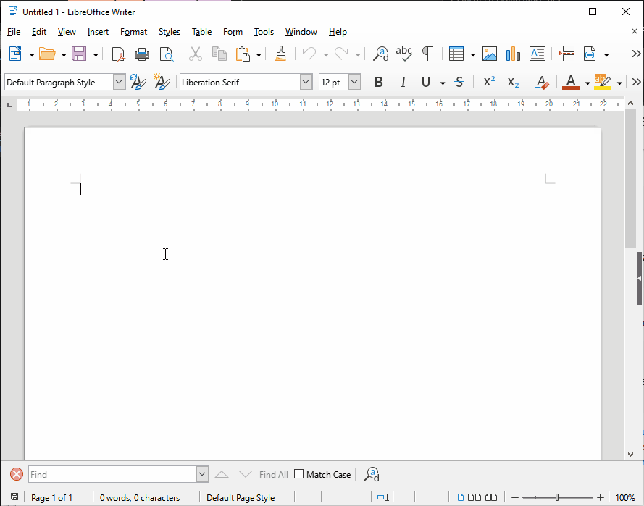This screenshot has height=506, width=644.
Task: Toggle italic formatting
Action: coord(403,82)
